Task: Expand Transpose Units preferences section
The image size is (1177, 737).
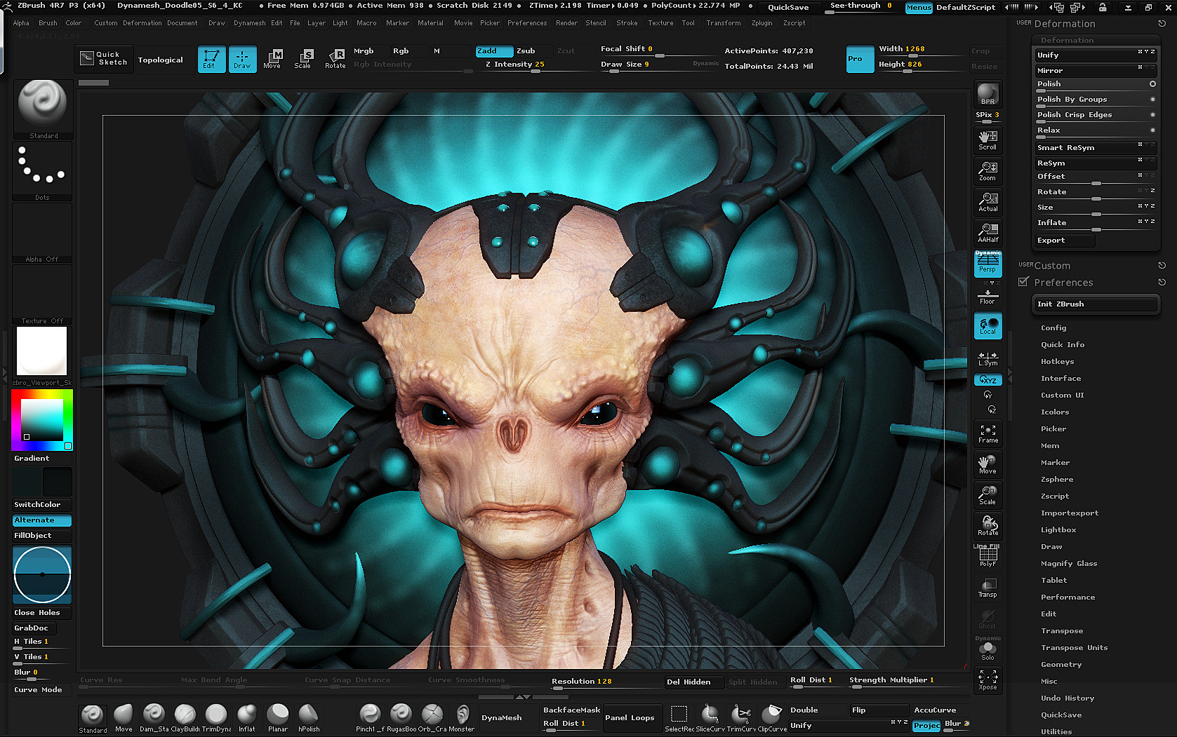Action: (1074, 647)
